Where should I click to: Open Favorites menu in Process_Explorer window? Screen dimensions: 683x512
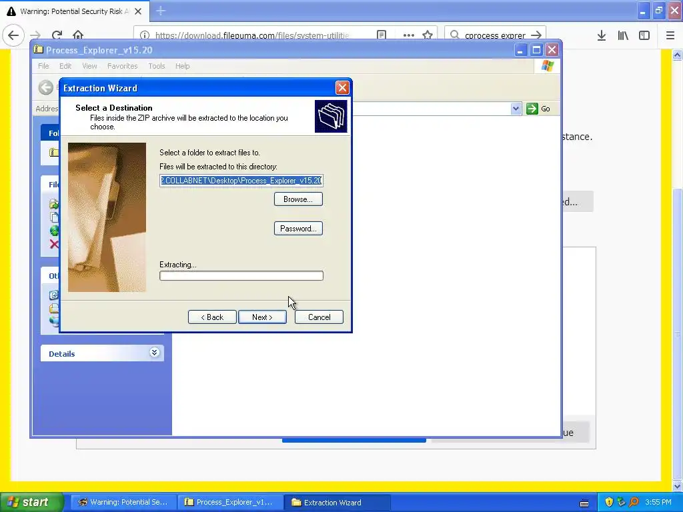[x=123, y=66]
